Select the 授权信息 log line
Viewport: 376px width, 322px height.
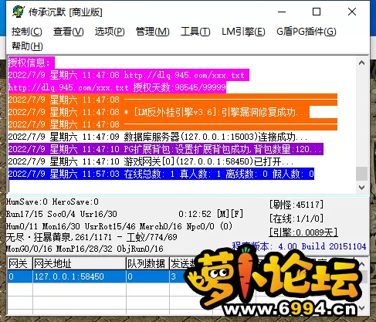click(x=32, y=63)
